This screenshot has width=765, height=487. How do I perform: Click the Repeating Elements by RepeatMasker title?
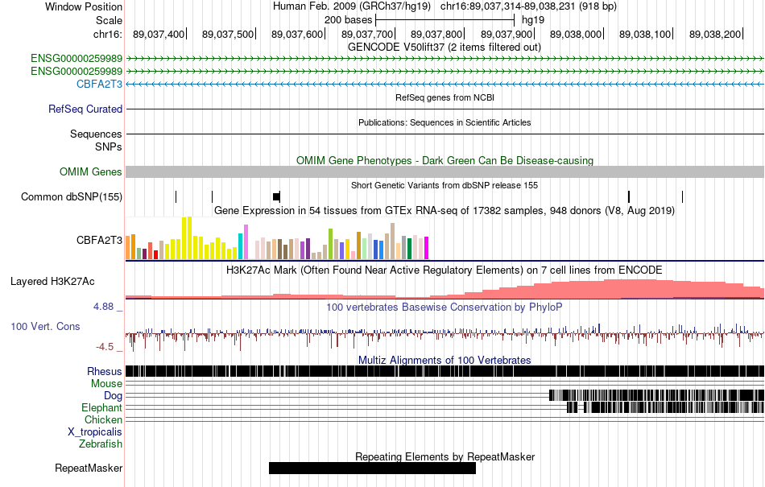coord(445,456)
